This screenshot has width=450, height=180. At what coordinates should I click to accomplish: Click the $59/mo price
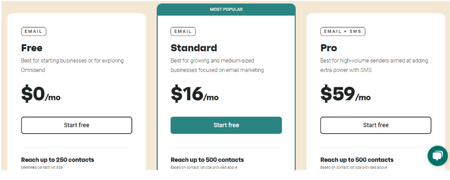click(x=346, y=94)
